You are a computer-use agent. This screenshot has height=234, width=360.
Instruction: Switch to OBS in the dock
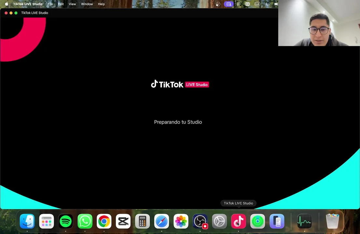[200, 221]
